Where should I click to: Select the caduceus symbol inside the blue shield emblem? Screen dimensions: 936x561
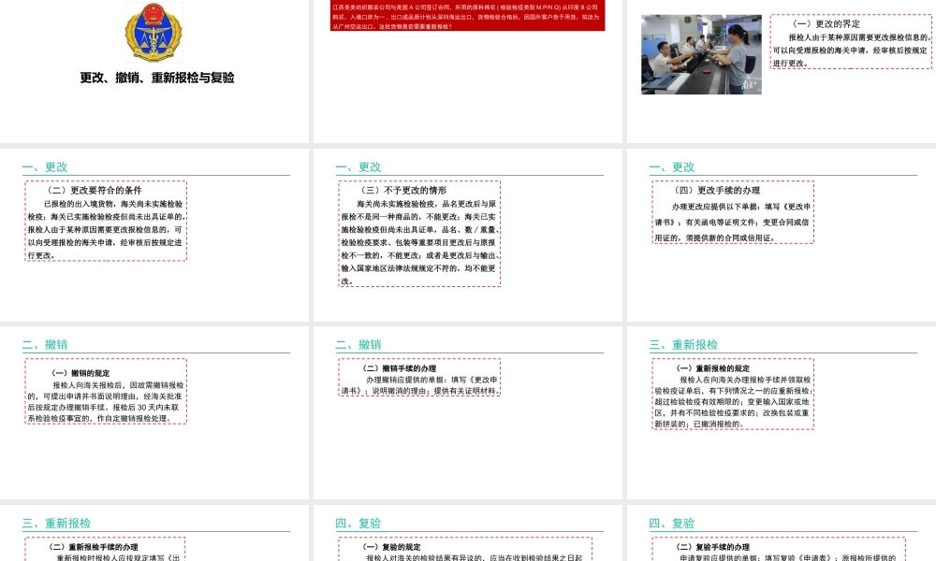click(x=154, y=37)
